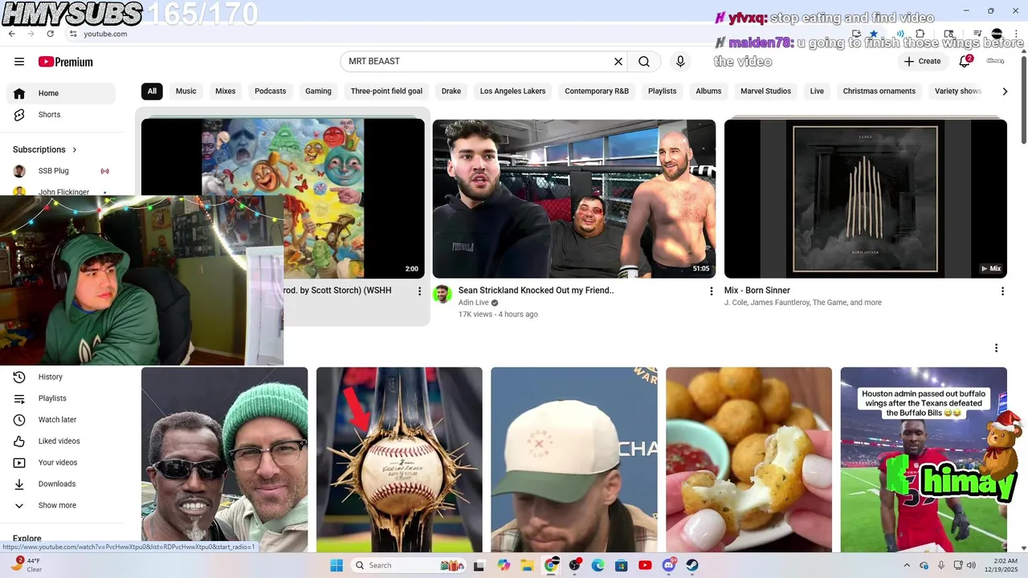Screen dimensions: 1028x578
Task: Open Windows Start menu
Action: point(337,565)
